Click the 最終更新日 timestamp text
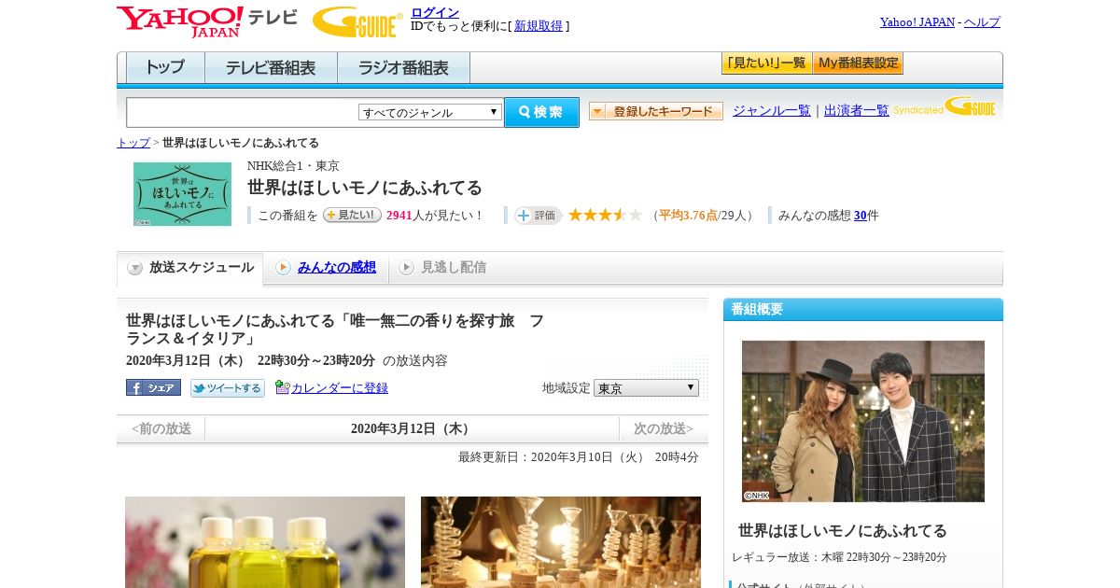Screen dimensions: 1120x588 click(x=579, y=457)
